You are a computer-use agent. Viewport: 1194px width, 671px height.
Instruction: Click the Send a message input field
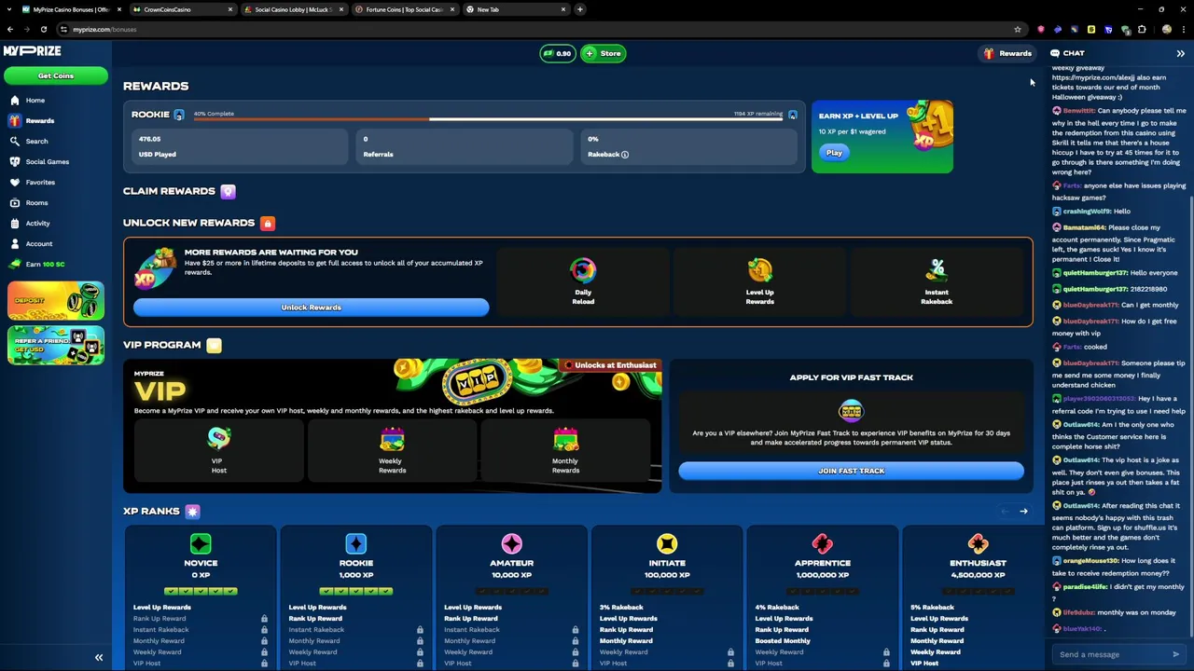1110,654
